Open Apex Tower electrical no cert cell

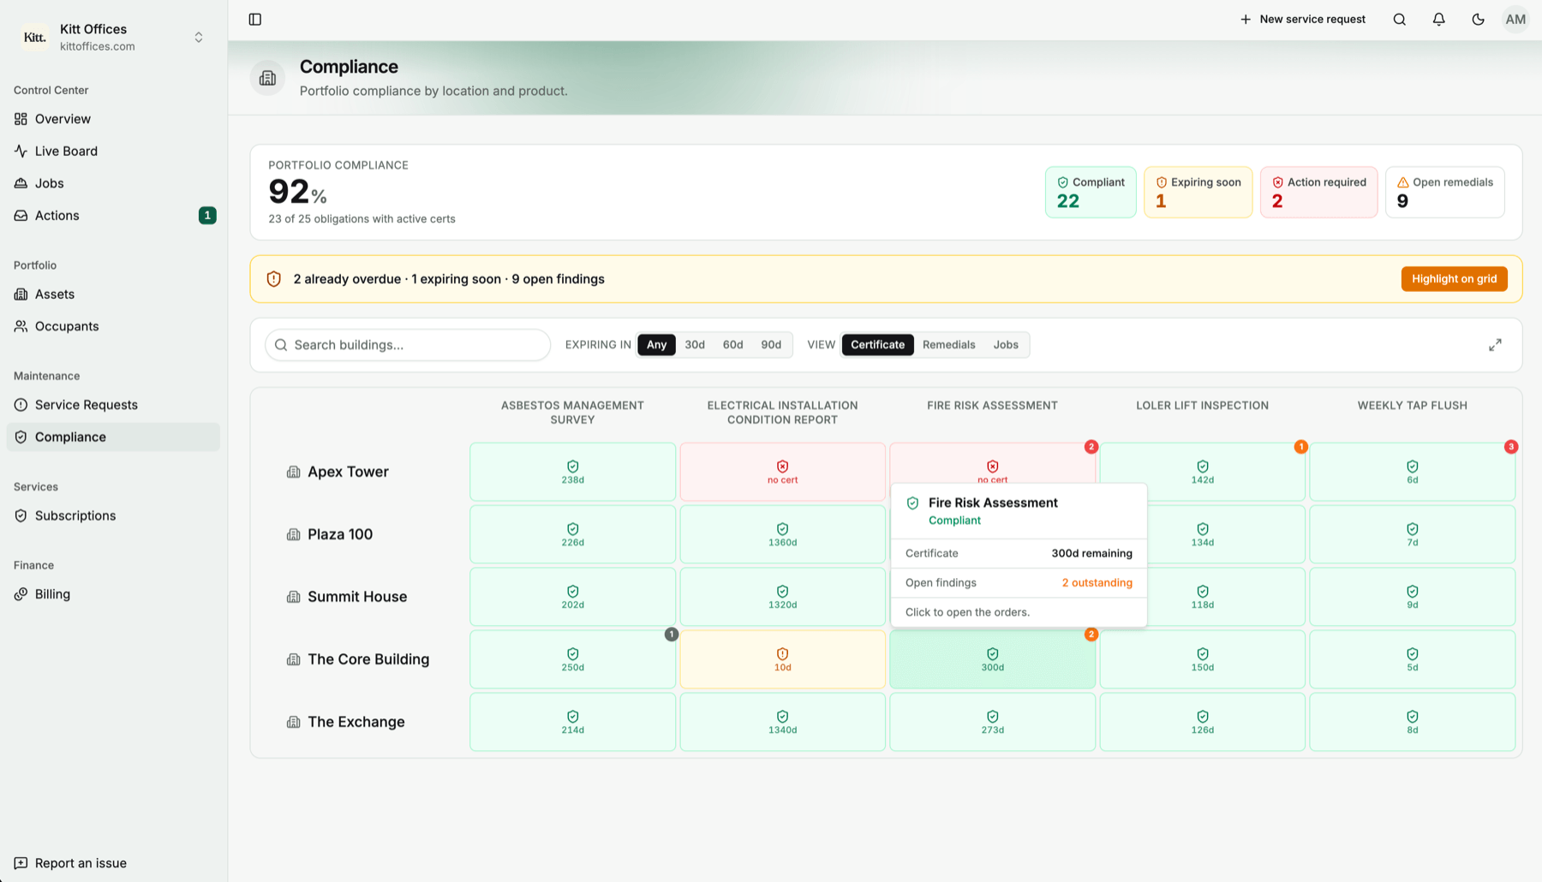tap(782, 472)
